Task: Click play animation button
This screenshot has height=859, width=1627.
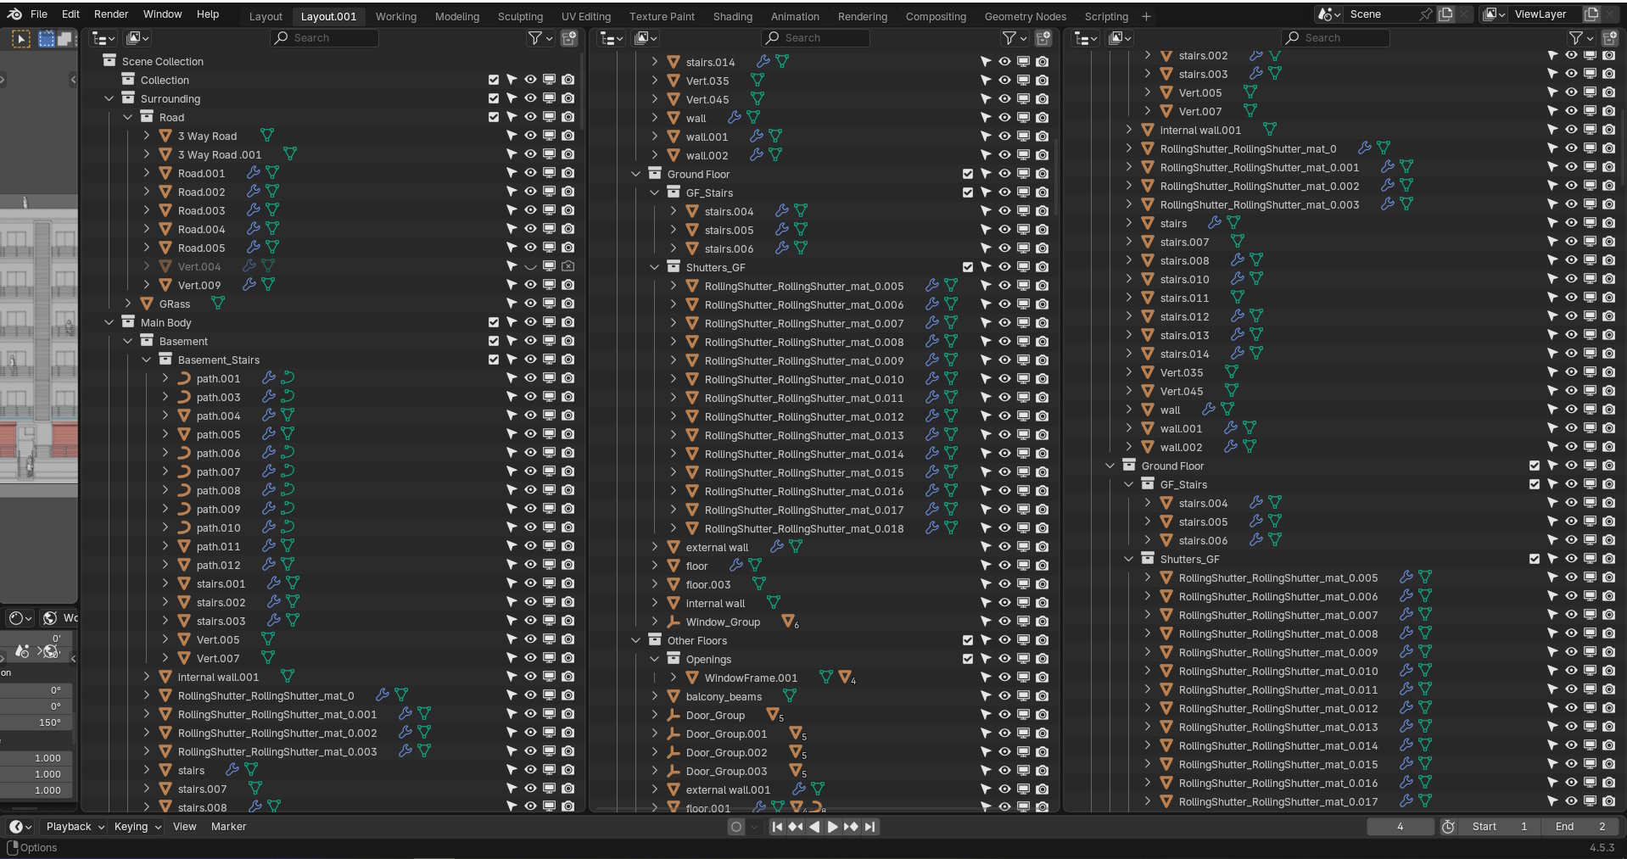Action: [832, 827]
